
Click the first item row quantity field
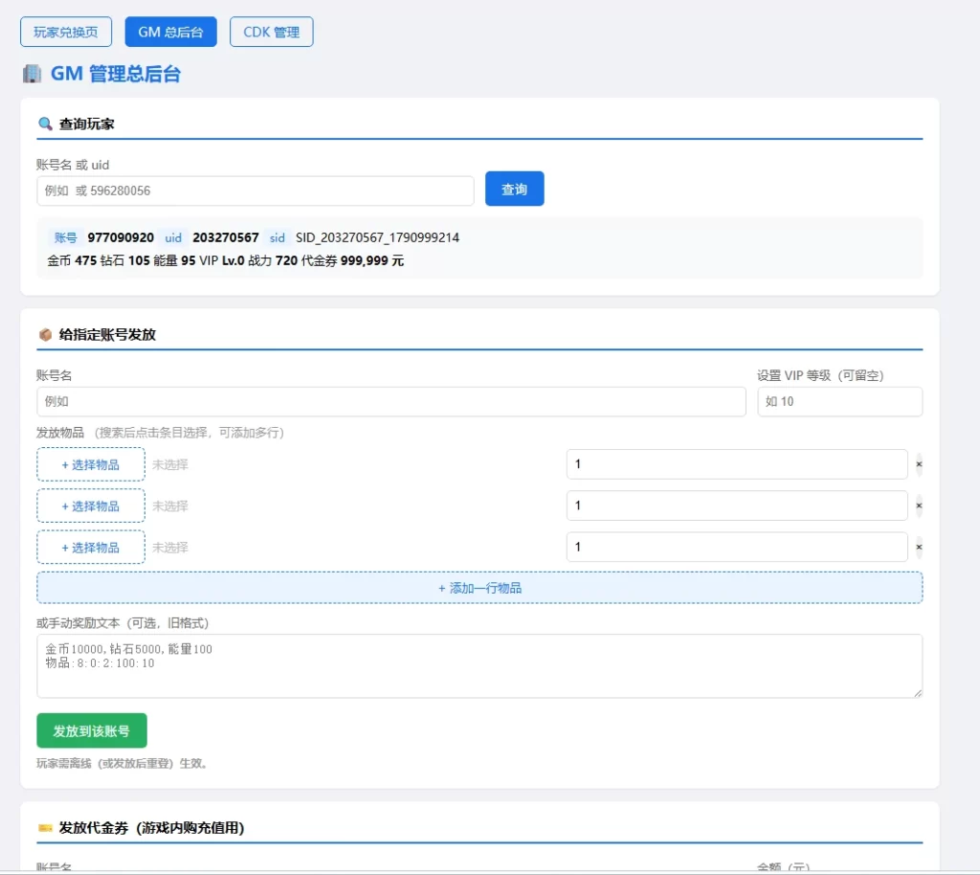[x=737, y=463]
